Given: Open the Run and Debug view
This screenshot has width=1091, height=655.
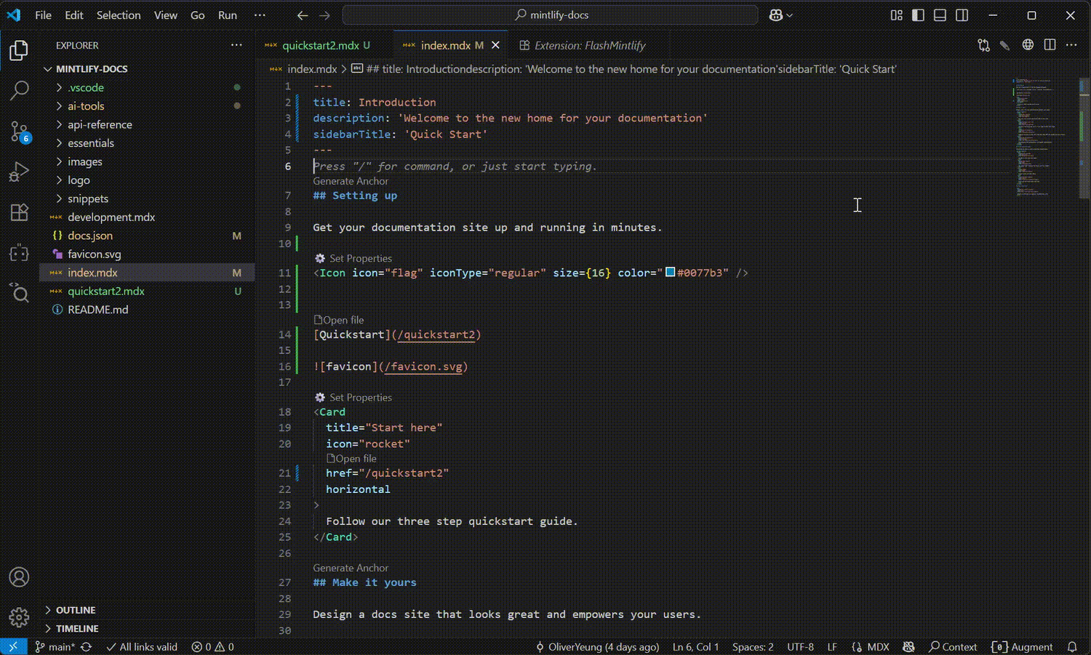Looking at the screenshot, I should [x=19, y=172].
